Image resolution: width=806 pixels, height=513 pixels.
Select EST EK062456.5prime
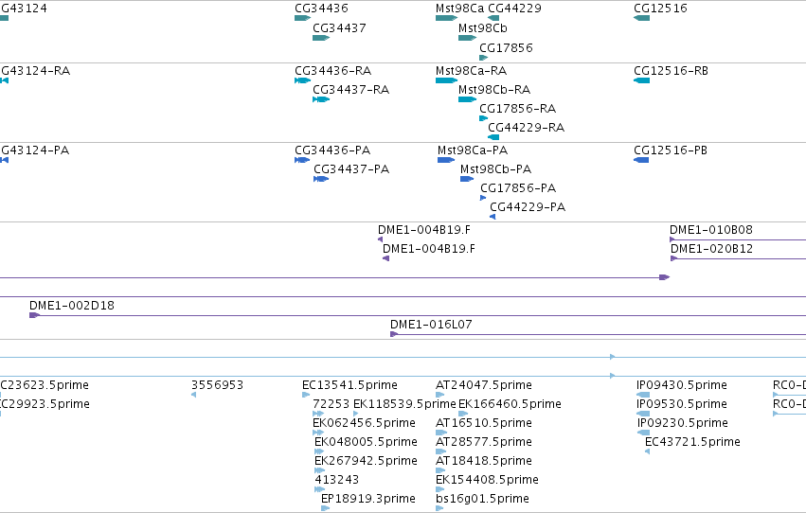(364, 423)
